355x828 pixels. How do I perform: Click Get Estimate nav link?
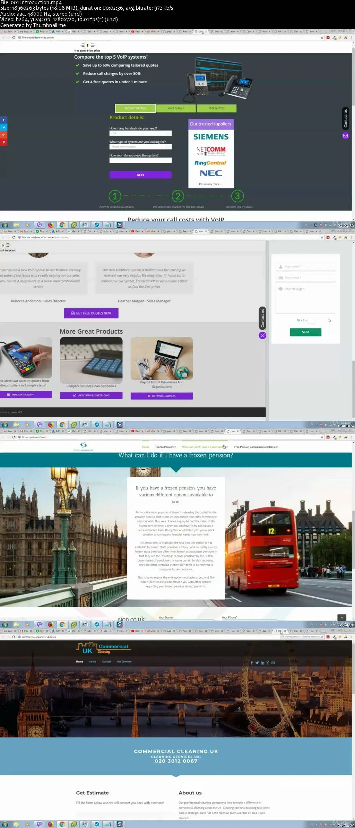coord(124,661)
